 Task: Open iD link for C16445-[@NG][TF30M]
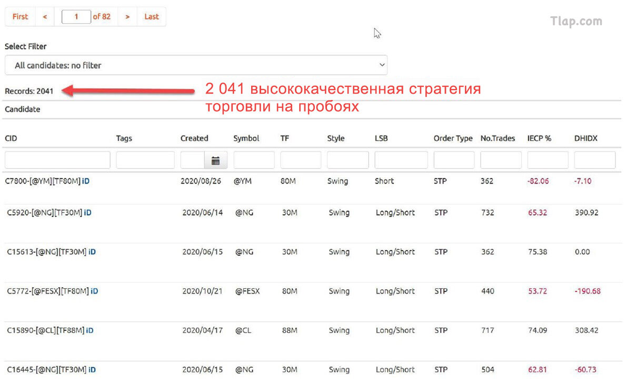pos(92,370)
